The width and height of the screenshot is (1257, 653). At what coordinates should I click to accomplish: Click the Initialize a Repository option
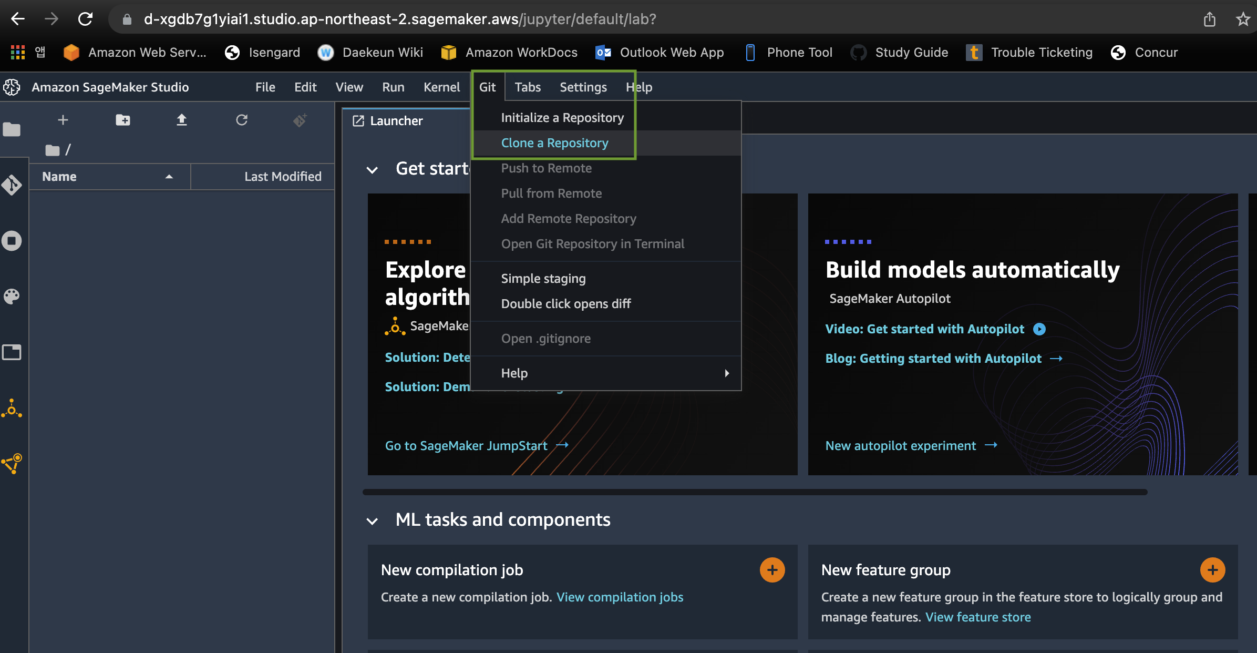point(562,117)
